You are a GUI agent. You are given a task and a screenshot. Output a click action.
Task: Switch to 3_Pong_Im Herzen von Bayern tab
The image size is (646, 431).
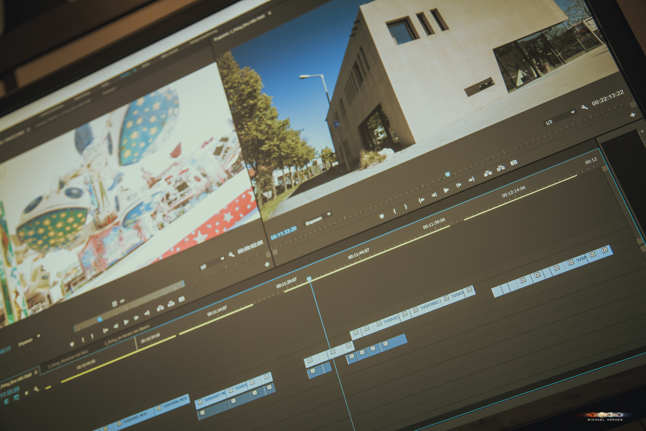coord(127,335)
